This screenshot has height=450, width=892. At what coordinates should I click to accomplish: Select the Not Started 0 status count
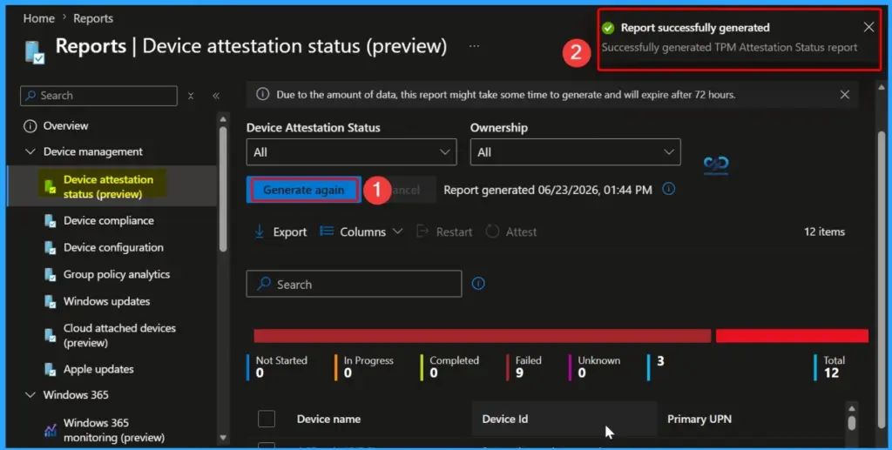tap(278, 367)
